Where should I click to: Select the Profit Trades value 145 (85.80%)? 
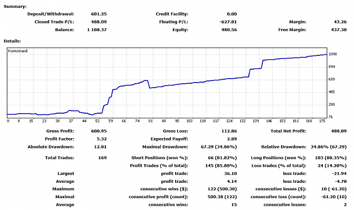pyautogui.click(x=221, y=166)
